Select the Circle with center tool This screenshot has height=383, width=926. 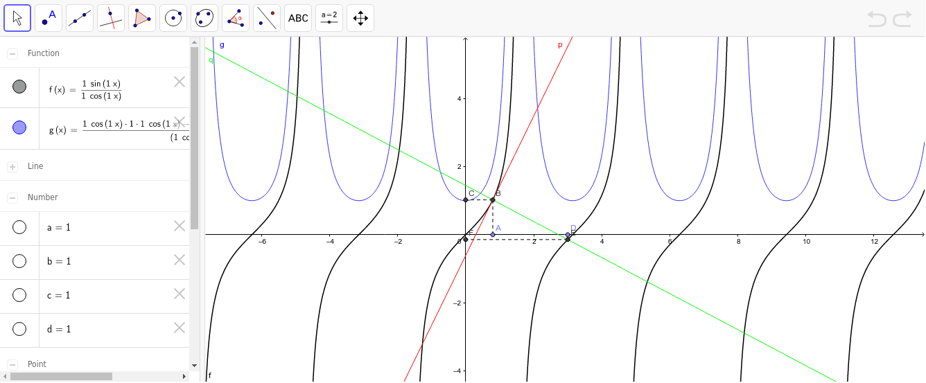(173, 18)
